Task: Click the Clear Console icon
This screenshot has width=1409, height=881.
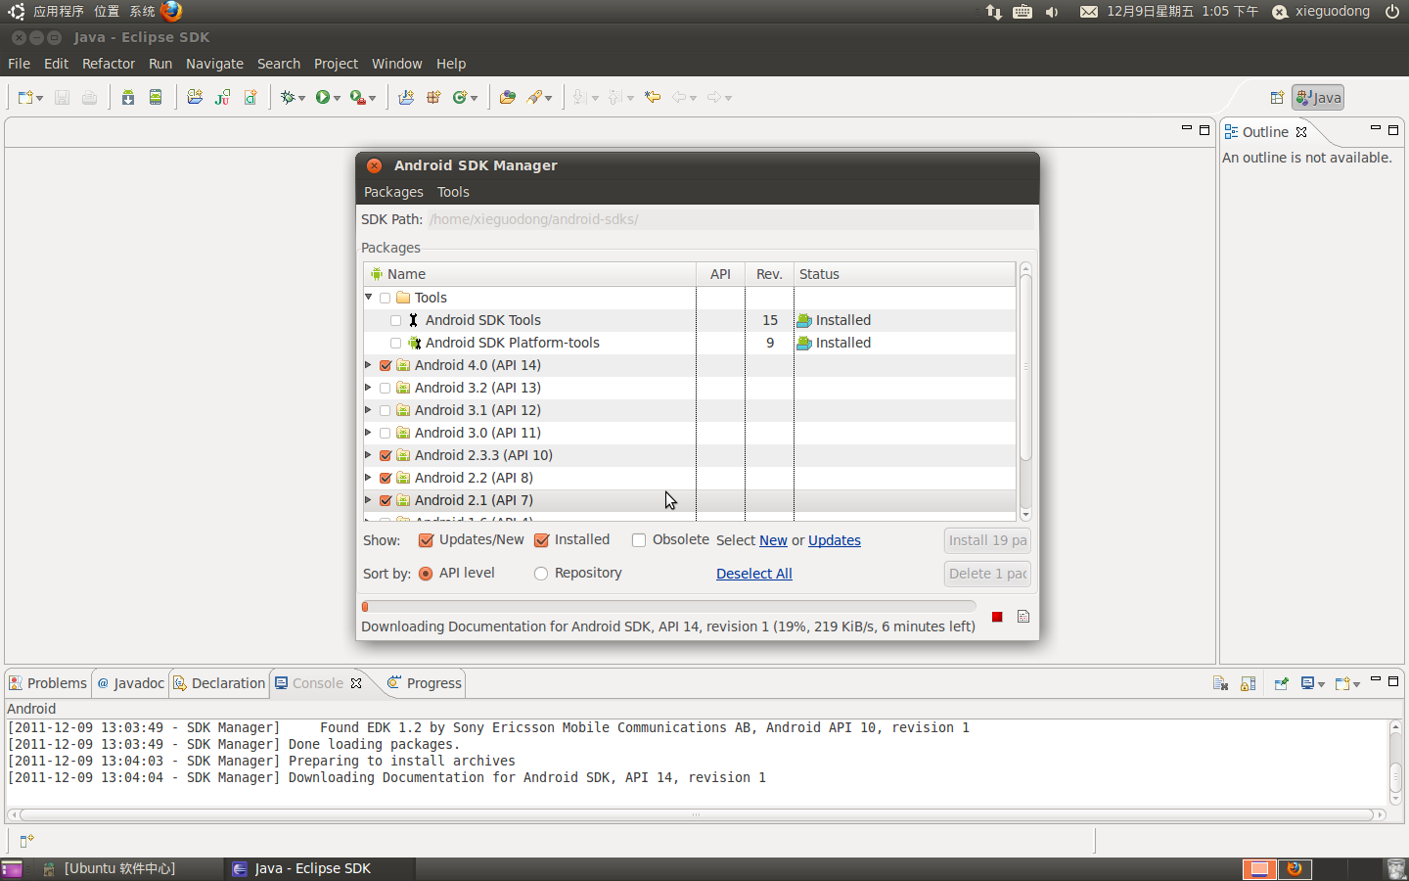Action: point(1220,683)
